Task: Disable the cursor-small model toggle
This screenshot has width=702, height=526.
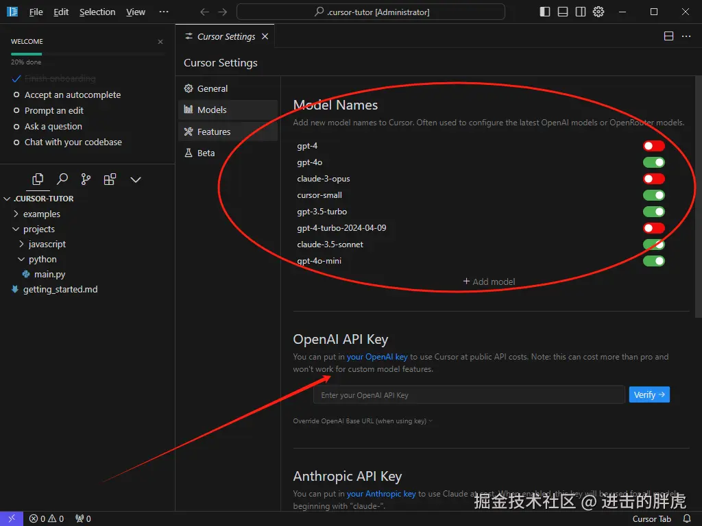Action: 653,195
